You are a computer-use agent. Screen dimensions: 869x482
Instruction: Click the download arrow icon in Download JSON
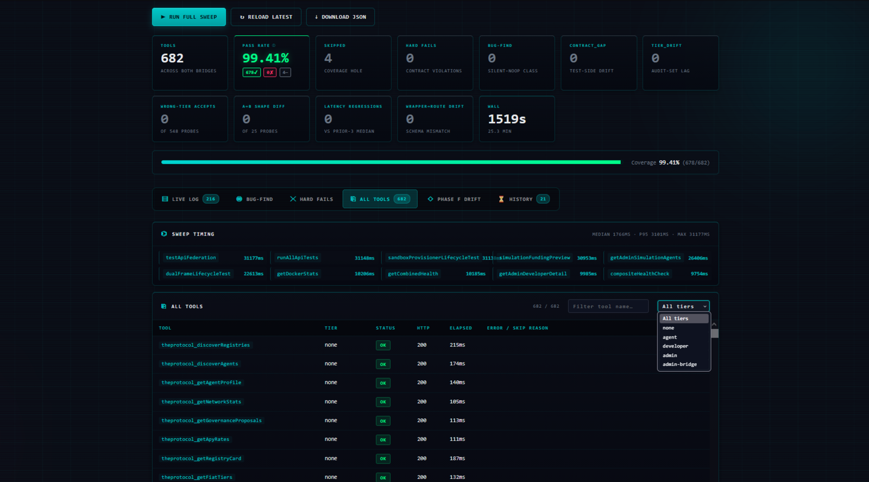point(316,17)
